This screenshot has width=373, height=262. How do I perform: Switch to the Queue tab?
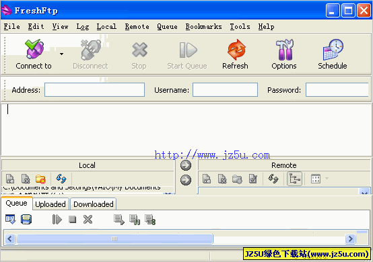pos(16,203)
